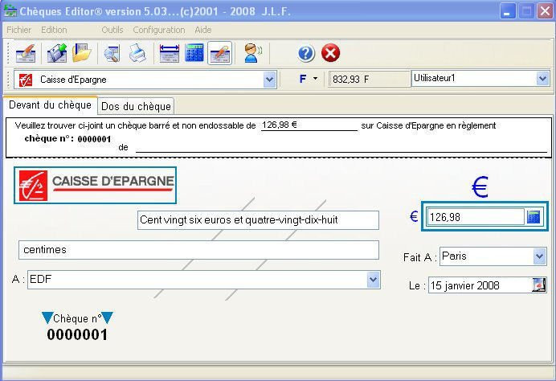Click the highlighted cheque editing icon
Screen dimensions: 556x381
pos(220,54)
